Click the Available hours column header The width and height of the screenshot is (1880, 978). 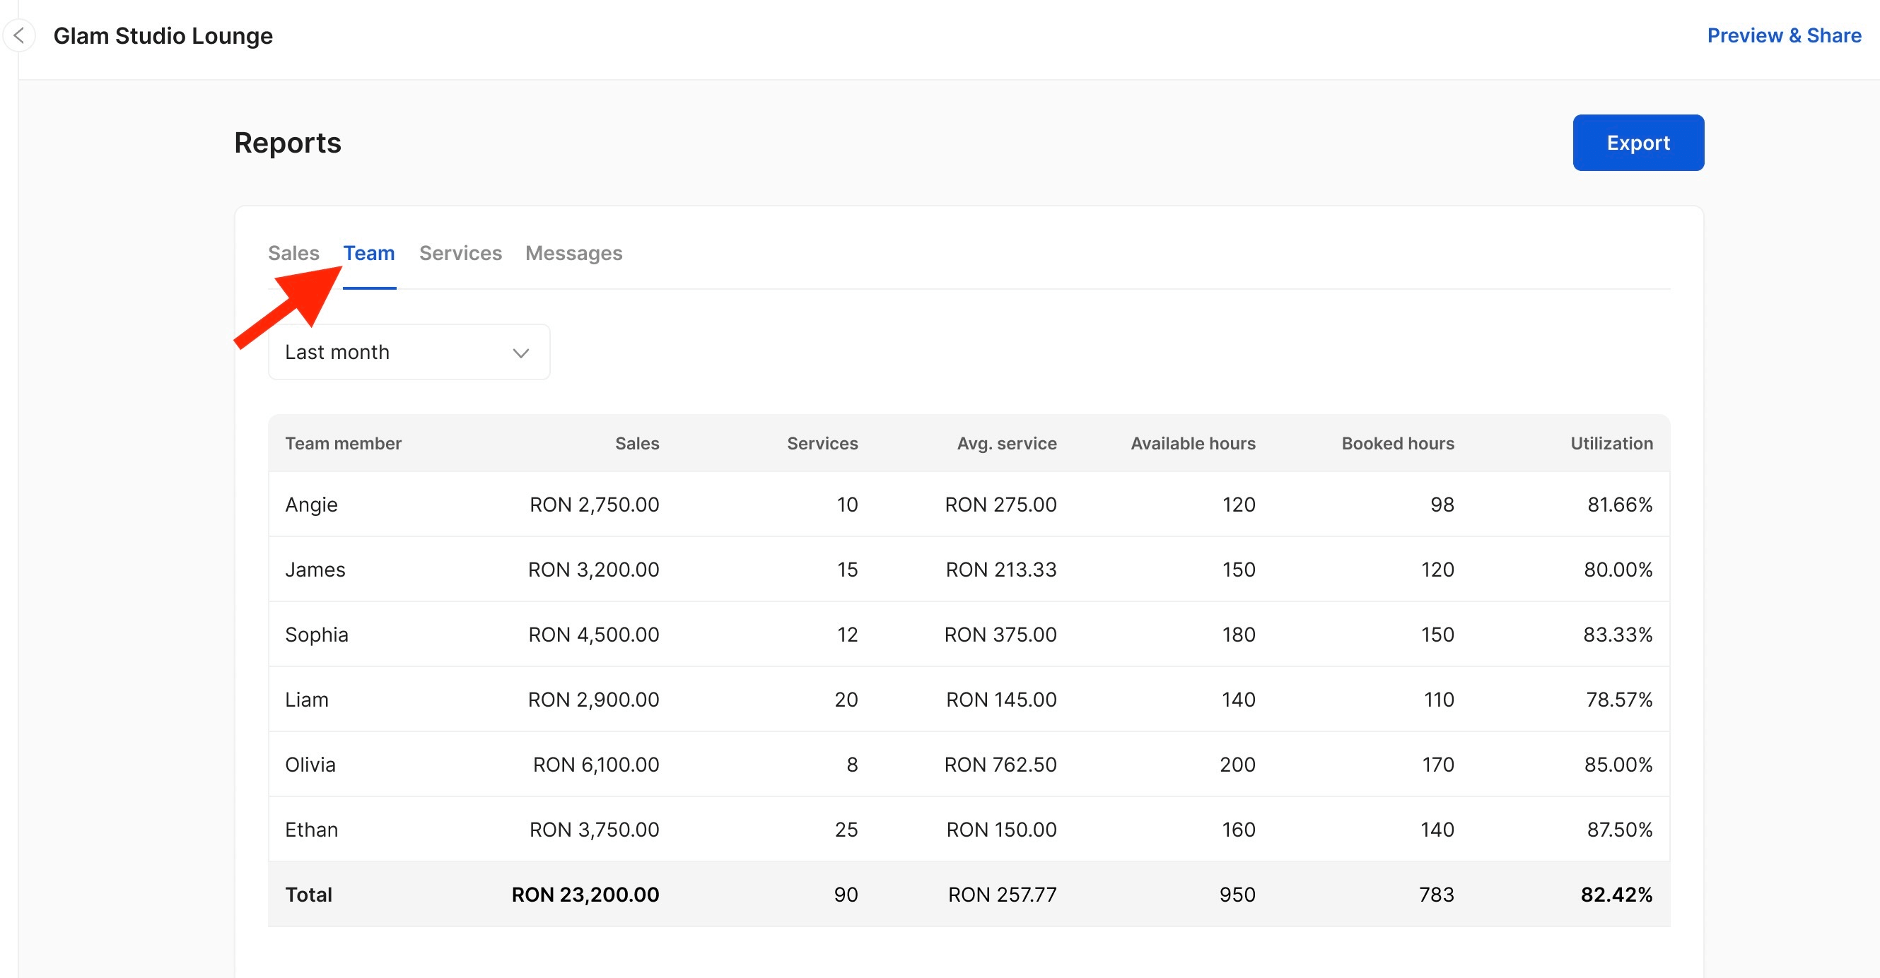(1193, 443)
